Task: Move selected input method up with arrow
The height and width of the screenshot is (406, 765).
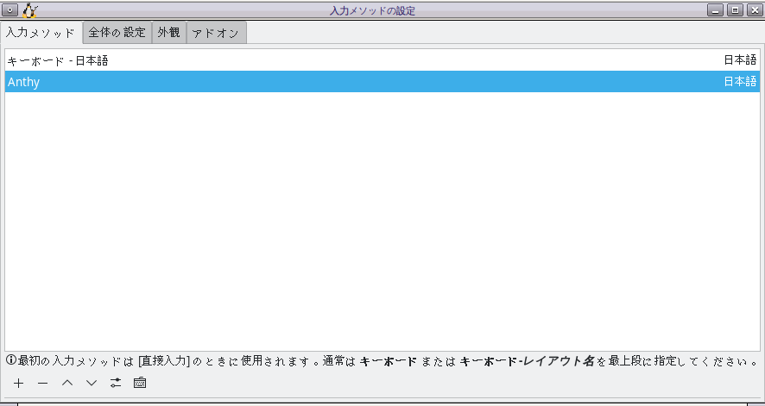Action: coord(67,383)
